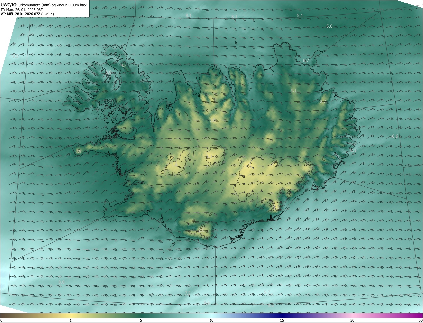This screenshot has height=323, width=423.
Task: Click the '5' tick label on the legend
Action: click(x=141, y=321)
